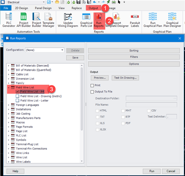Click the report list vertical scrollbar
Screen dimensions: 185x176
point(82,99)
